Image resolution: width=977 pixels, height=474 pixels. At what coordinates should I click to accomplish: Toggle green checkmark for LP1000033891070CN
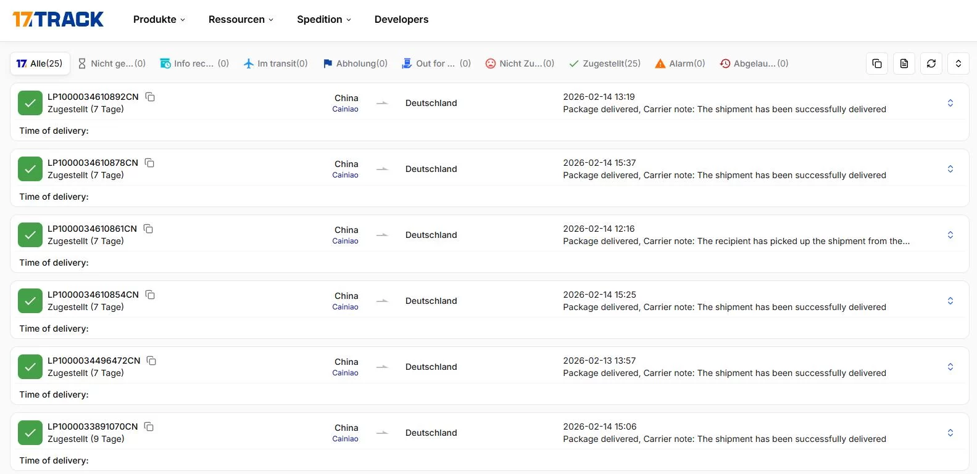pyautogui.click(x=30, y=433)
